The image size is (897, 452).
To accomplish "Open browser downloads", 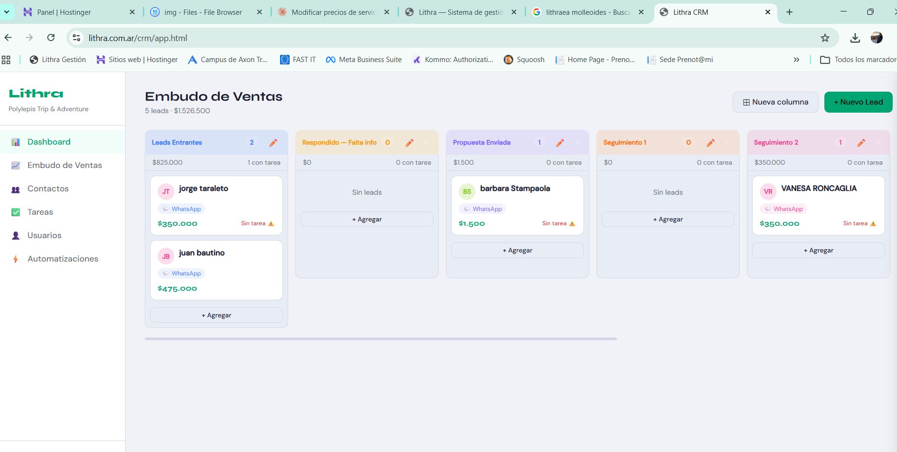I will pyautogui.click(x=855, y=38).
